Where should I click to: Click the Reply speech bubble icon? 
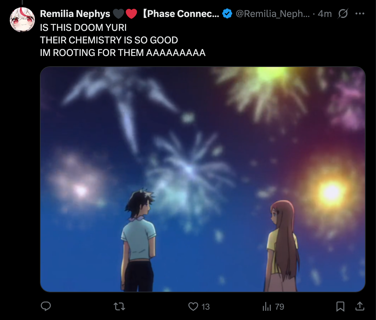46,306
